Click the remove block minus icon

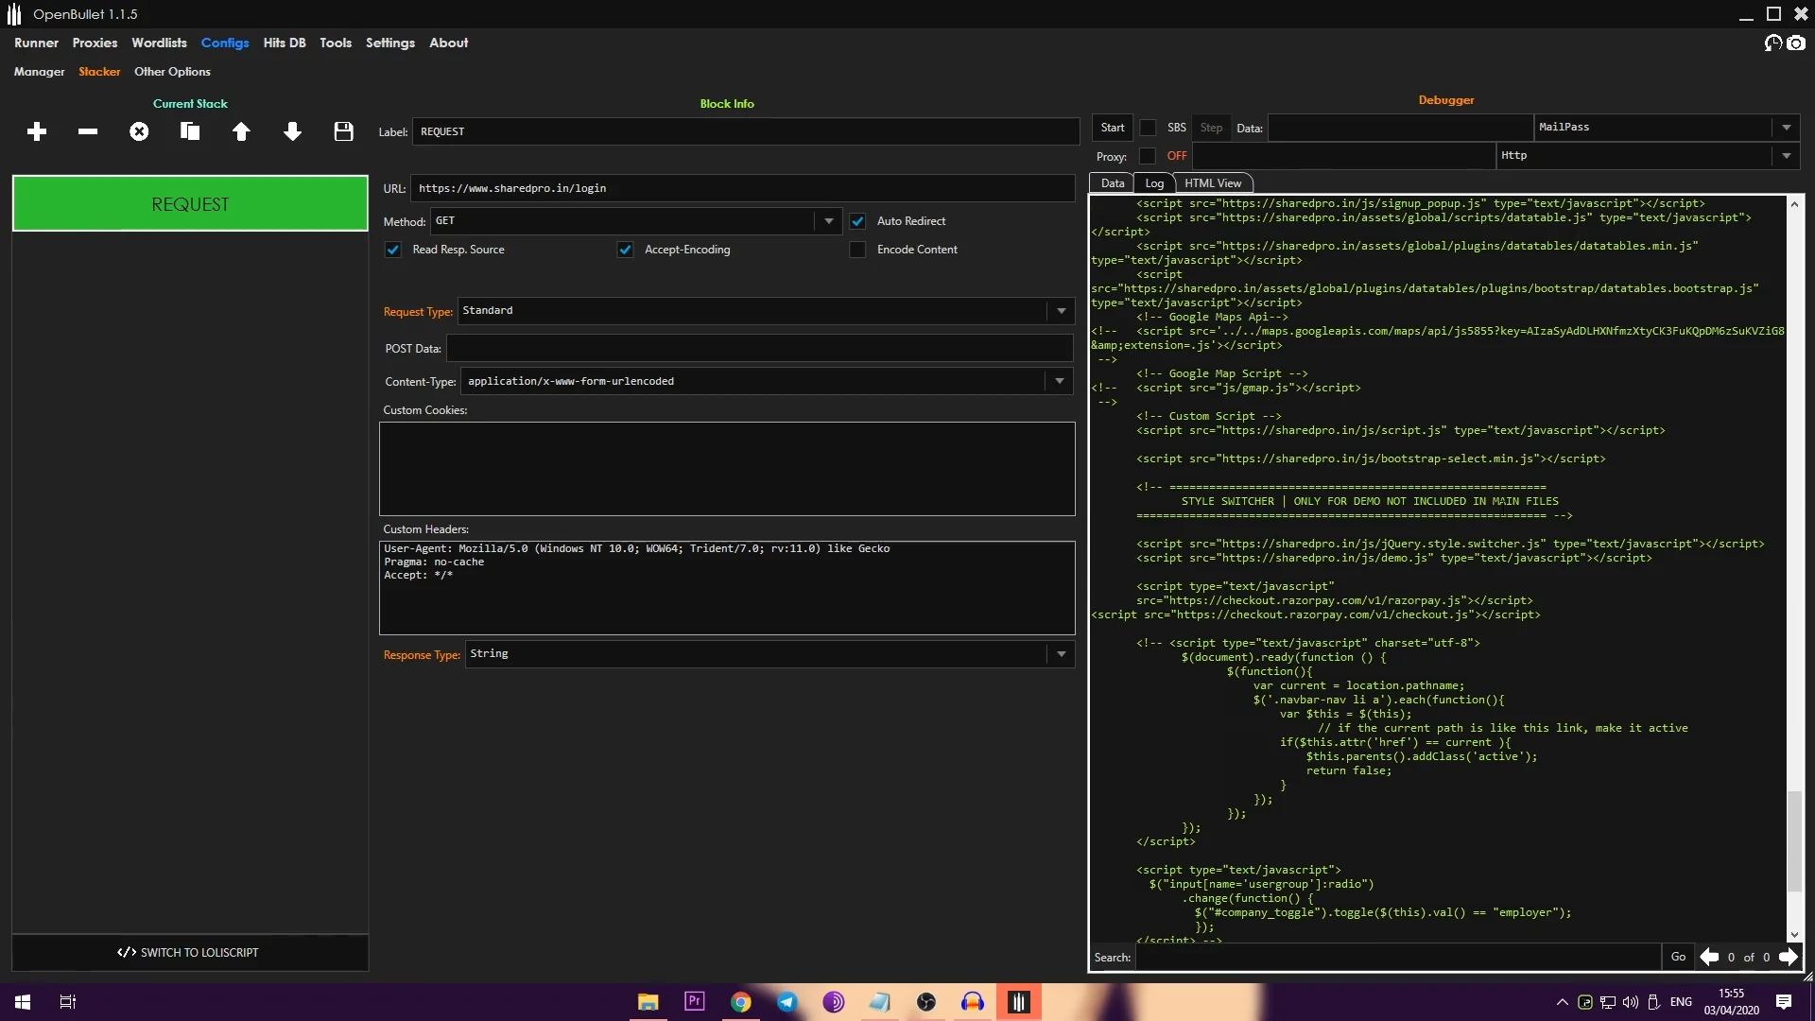pyautogui.click(x=87, y=130)
